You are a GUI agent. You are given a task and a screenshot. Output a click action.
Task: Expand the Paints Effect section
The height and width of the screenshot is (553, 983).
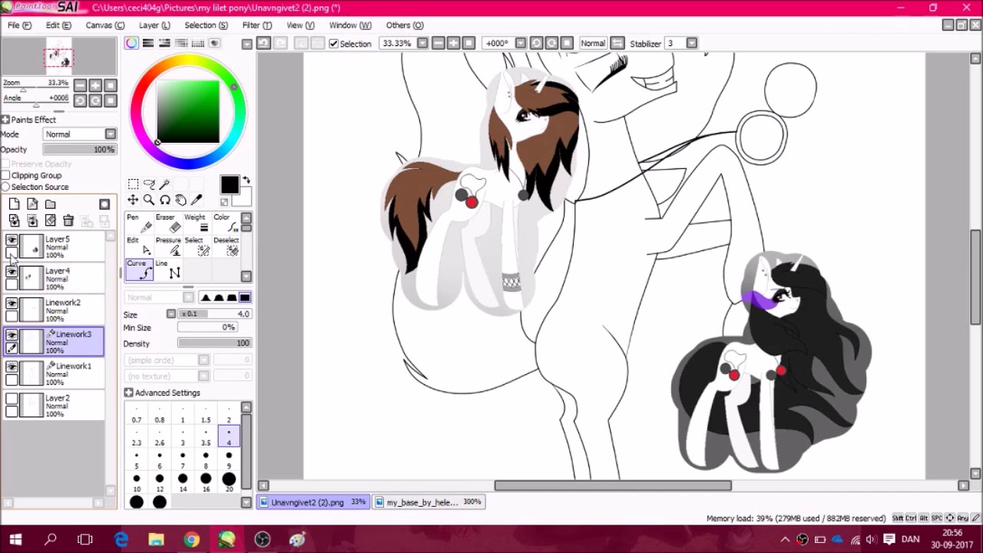coord(5,120)
